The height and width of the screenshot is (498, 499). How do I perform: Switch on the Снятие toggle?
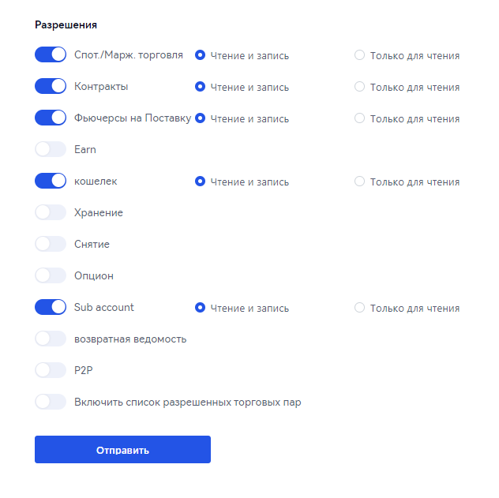(x=51, y=244)
